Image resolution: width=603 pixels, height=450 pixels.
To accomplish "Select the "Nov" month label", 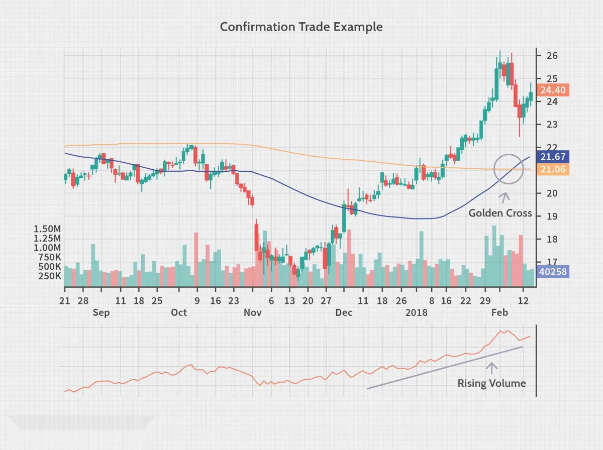I will click(x=252, y=312).
